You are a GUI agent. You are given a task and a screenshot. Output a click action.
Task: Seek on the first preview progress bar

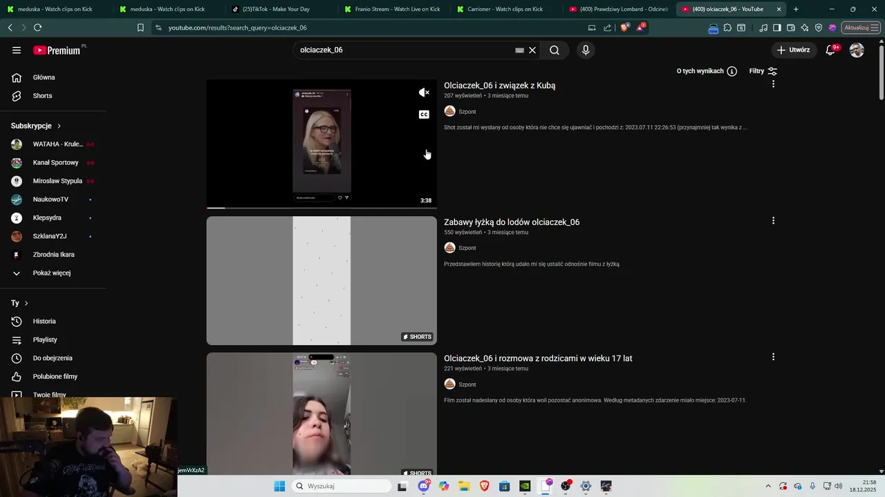(x=322, y=207)
